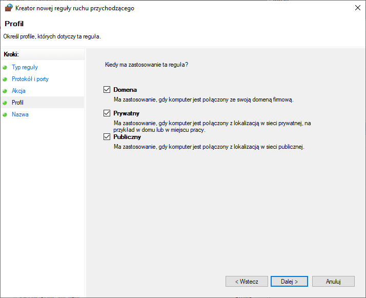
Task: Click green bullet next to Typ reguły
Action: (5, 68)
